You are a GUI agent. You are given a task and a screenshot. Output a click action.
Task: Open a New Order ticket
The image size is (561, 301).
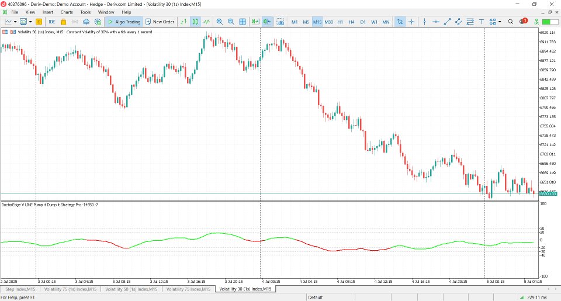coord(160,22)
